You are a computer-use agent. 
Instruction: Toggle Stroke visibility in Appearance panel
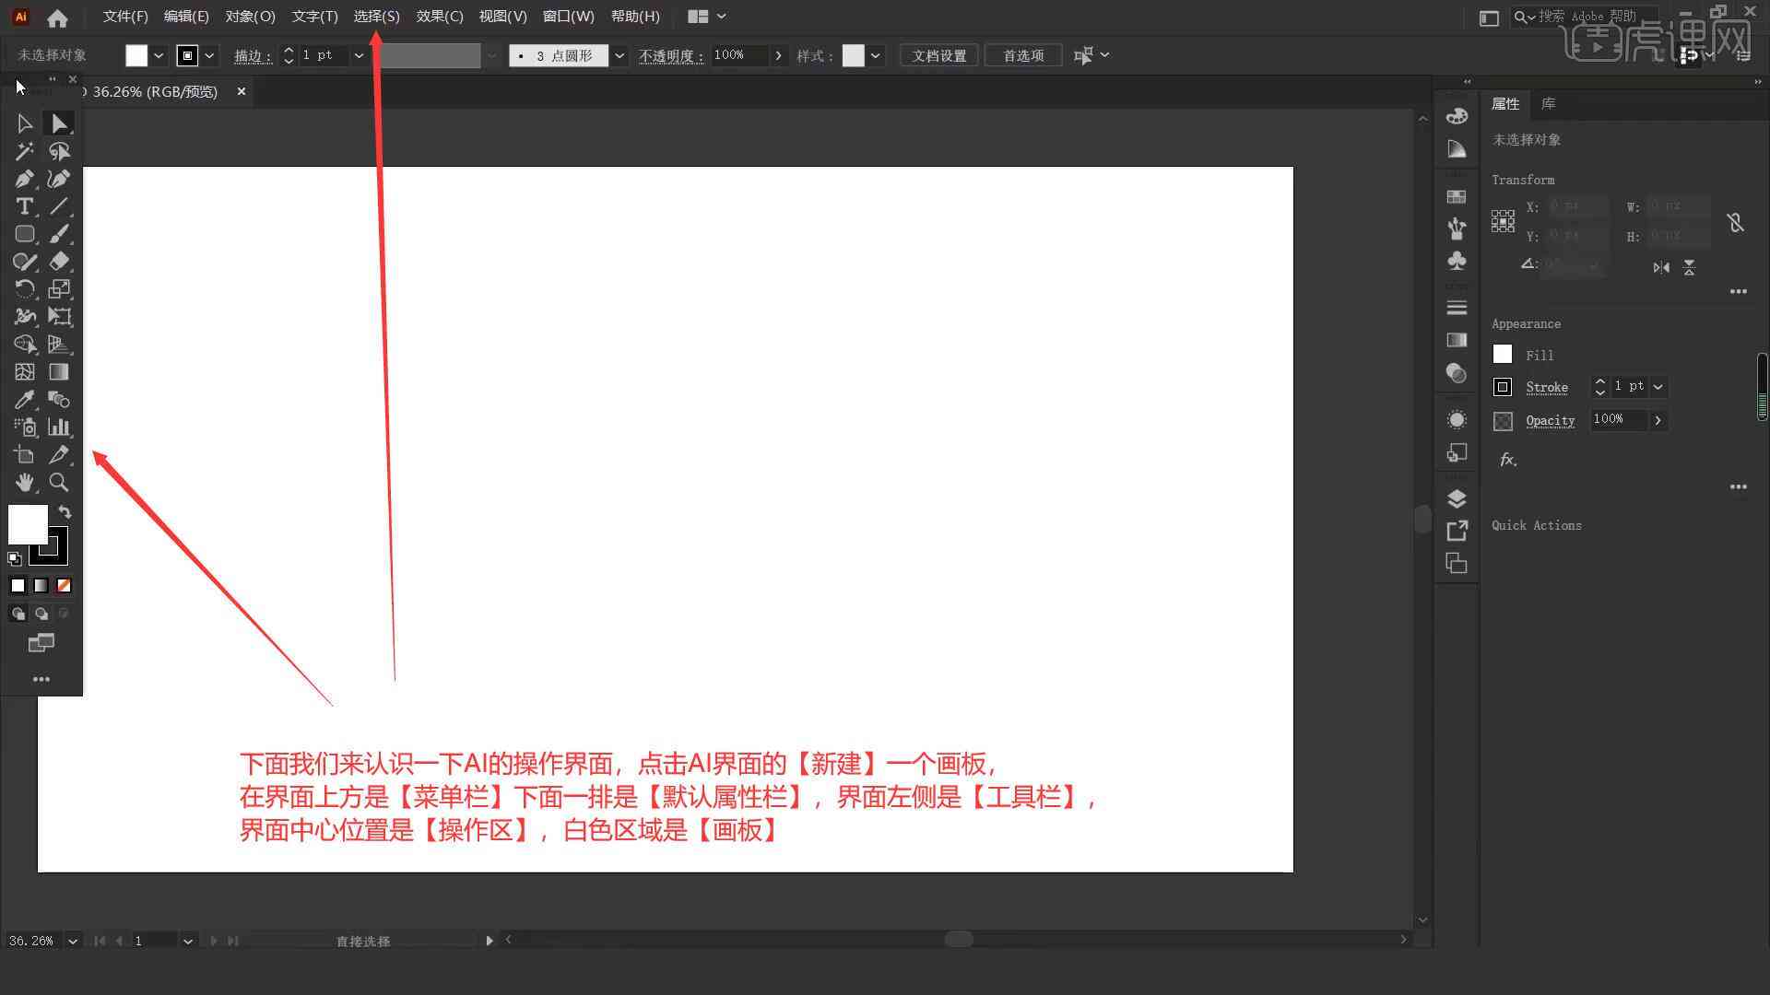point(1502,386)
